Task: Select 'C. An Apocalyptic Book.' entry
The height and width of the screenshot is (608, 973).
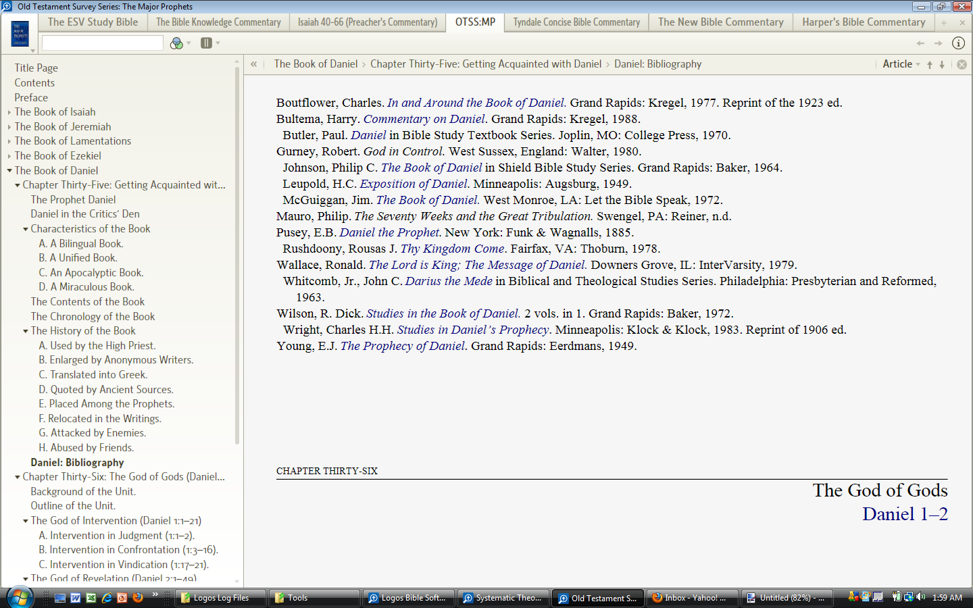Action: [91, 273]
